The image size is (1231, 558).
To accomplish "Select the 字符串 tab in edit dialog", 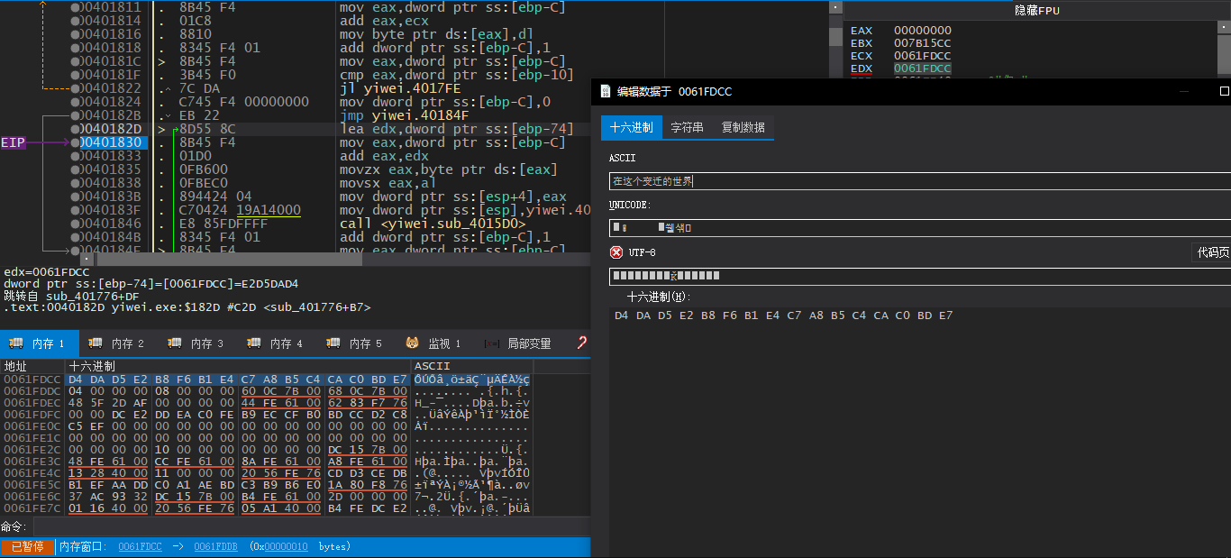I will 687,127.
